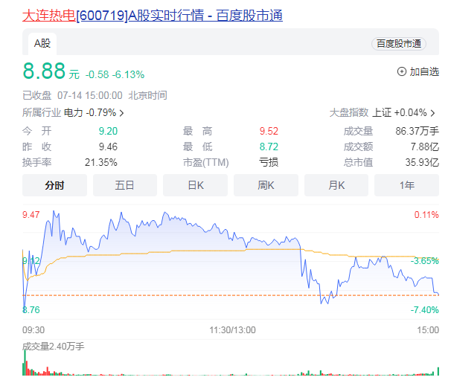Image resolution: width=451 pixels, height=383 pixels.
Task: Click the 11:30/13:00 time axis label
Action: (x=231, y=329)
